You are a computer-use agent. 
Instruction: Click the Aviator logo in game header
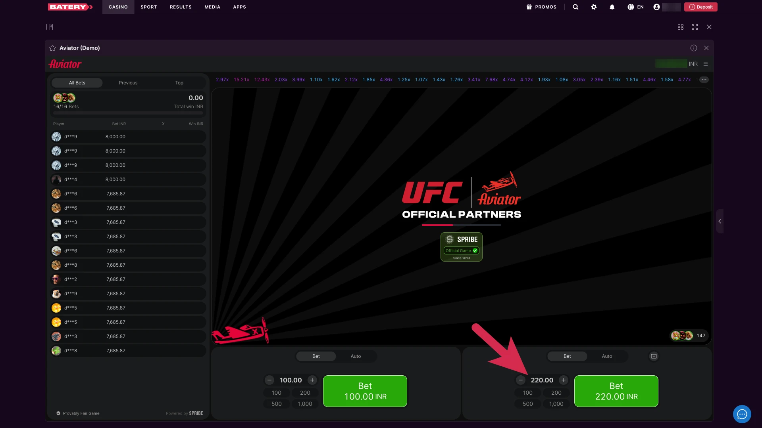coord(65,64)
